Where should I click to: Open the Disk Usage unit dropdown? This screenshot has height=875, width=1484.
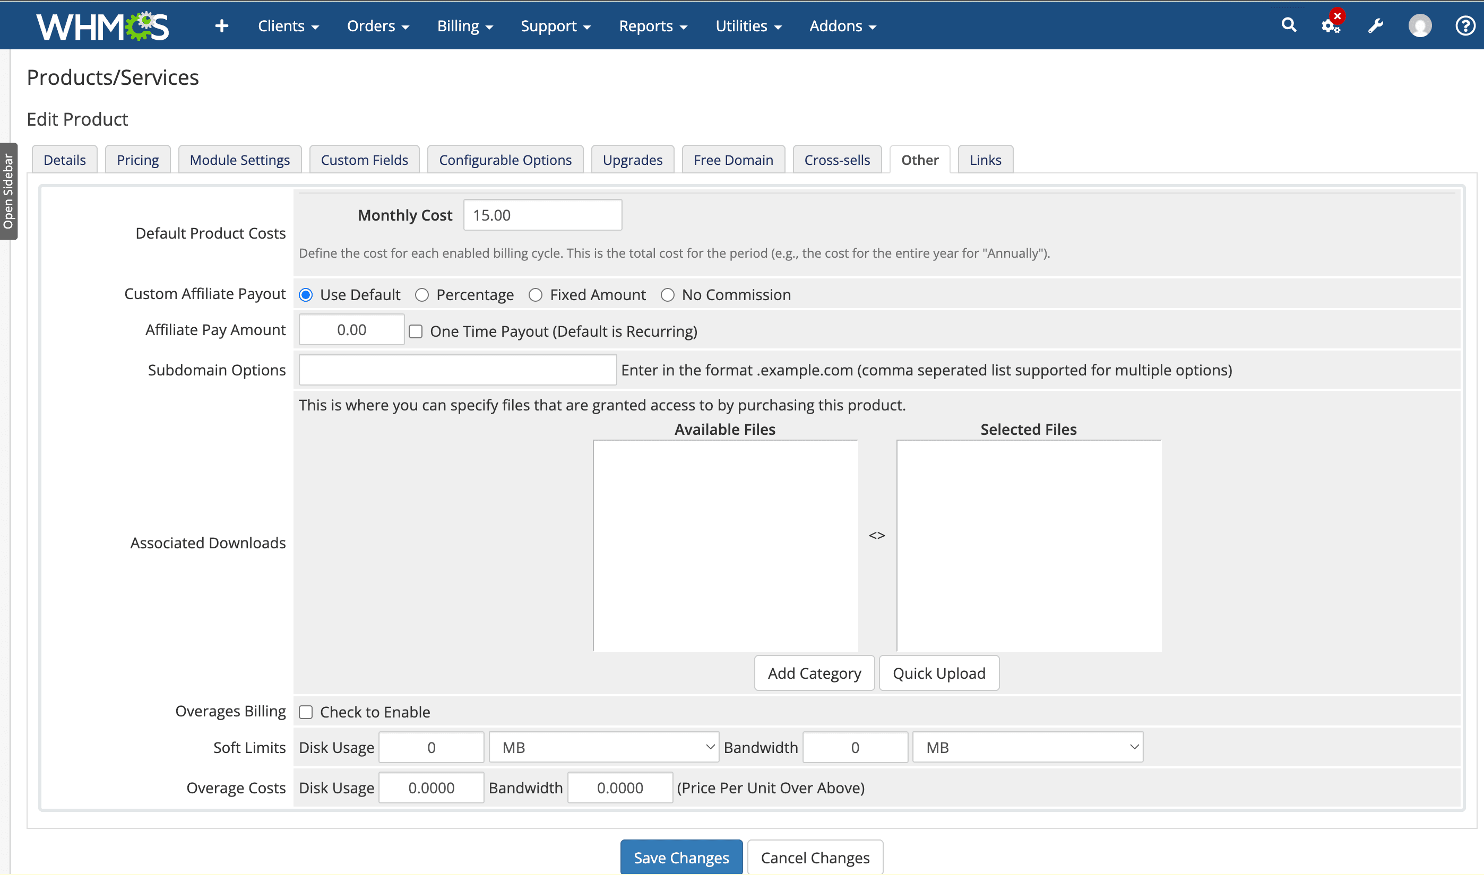603,747
